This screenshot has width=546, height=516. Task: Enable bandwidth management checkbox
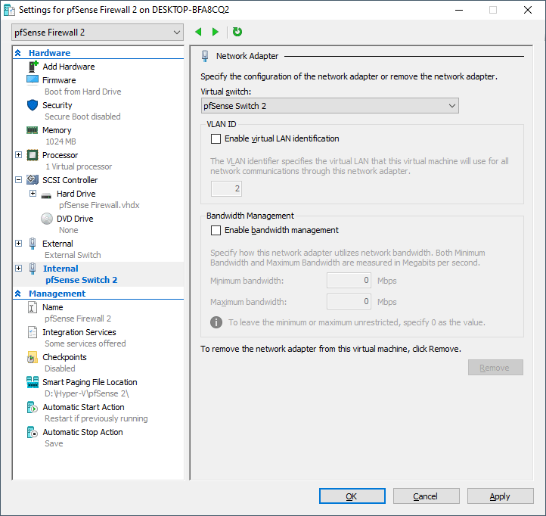216,230
